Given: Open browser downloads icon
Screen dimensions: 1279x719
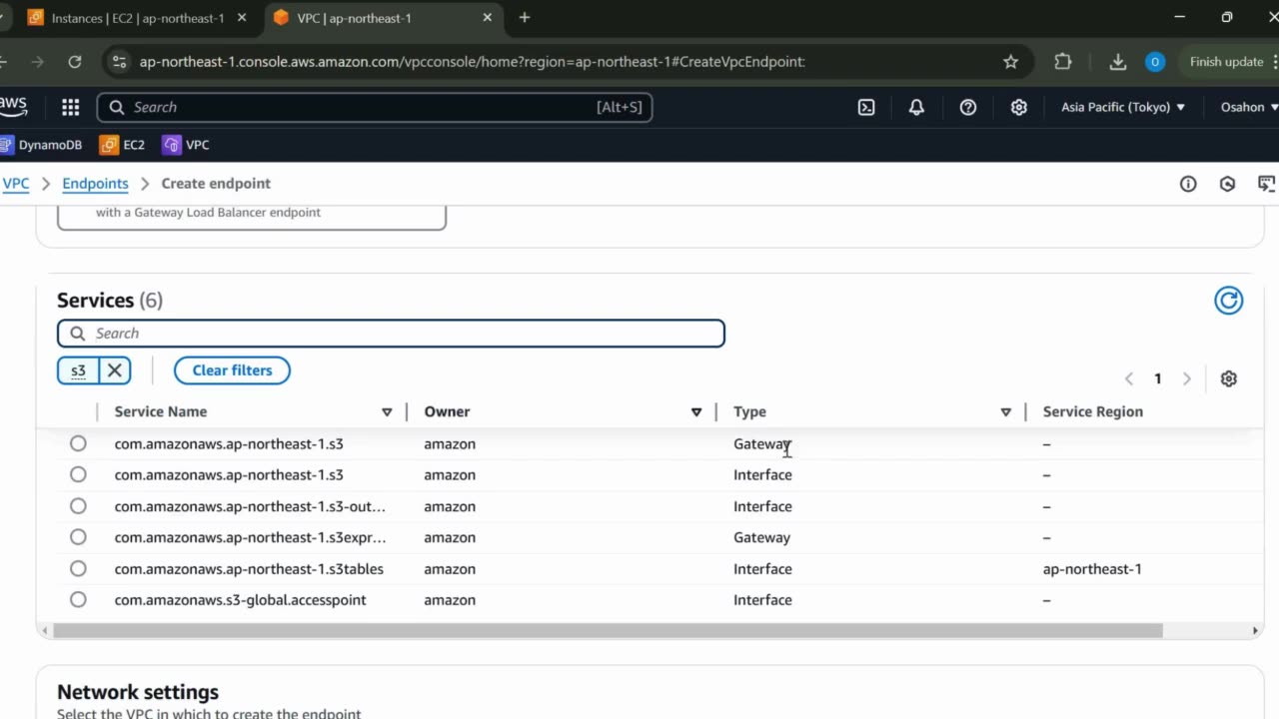Looking at the screenshot, I should click(x=1118, y=62).
